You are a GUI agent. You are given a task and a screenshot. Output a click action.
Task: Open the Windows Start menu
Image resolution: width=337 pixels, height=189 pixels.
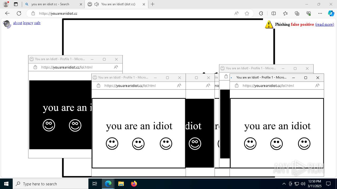6,184
